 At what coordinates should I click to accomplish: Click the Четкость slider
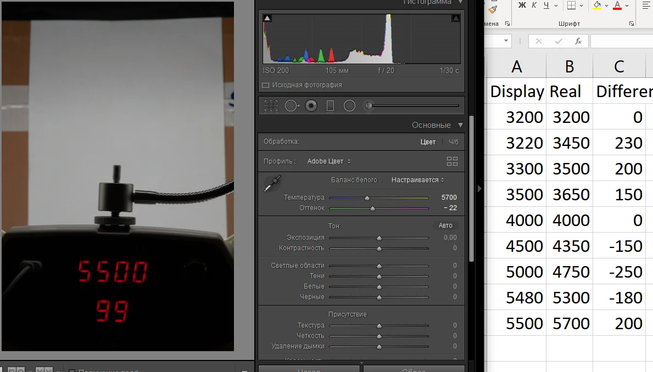click(x=379, y=336)
